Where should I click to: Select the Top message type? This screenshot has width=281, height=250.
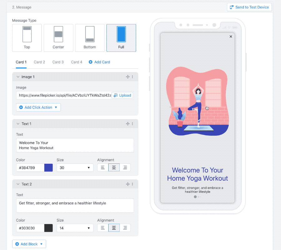(27, 38)
